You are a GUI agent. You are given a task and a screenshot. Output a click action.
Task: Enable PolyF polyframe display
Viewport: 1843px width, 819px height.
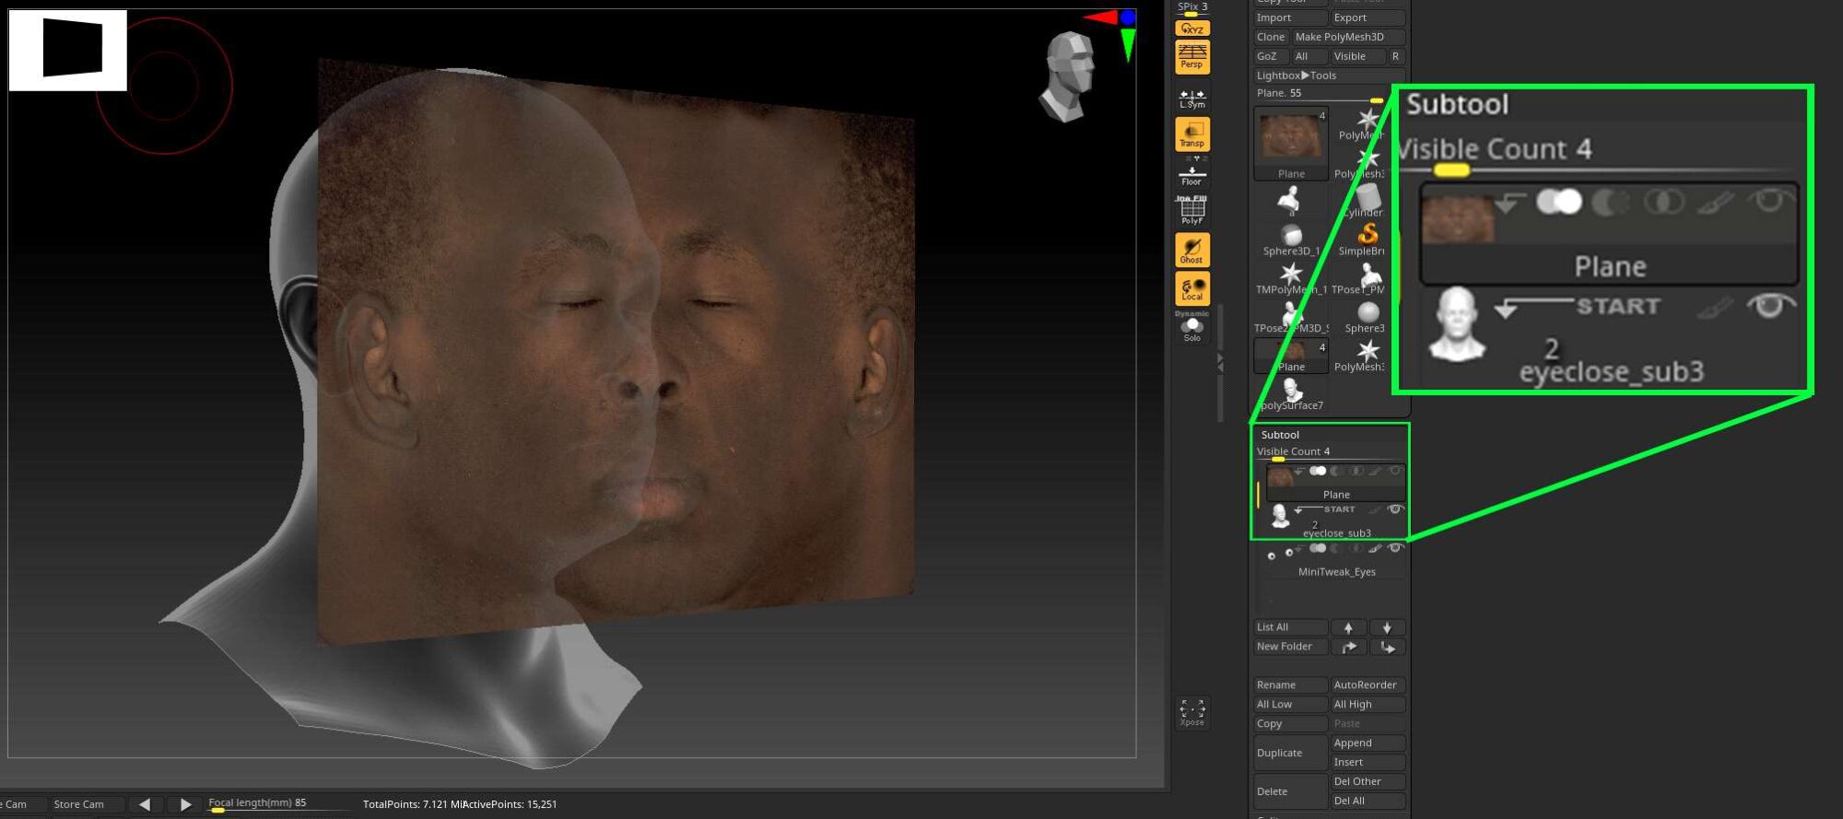pyautogui.click(x=1191, y=211)
